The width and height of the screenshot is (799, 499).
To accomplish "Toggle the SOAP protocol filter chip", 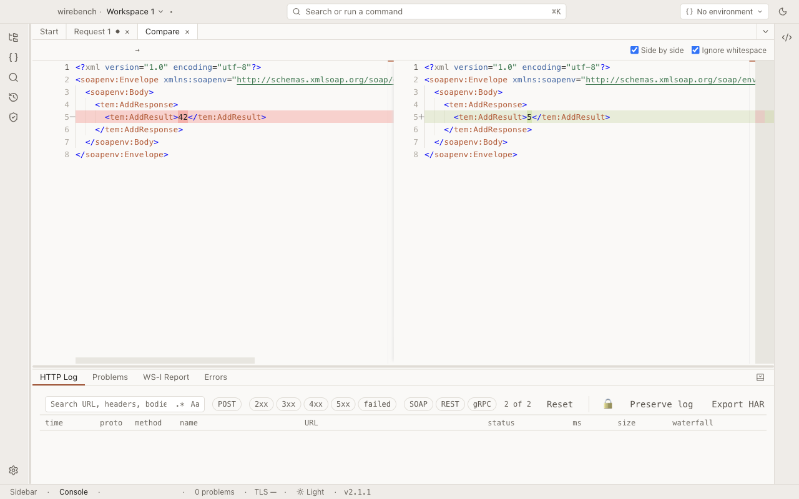I will pos(418,404).
